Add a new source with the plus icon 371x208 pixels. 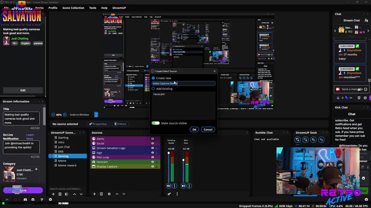(x=94, y=194)
